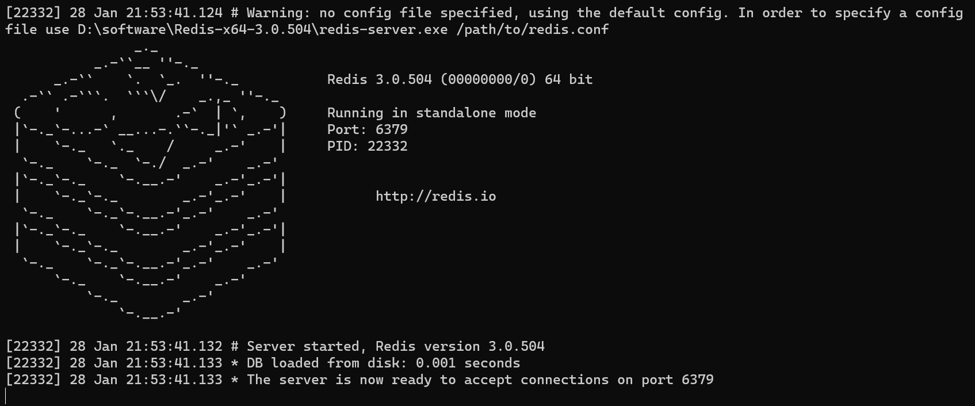This screenshot has width=975, height=406.
Task: Click the word 'Warning' in the first line
Action: pos(274,13)
